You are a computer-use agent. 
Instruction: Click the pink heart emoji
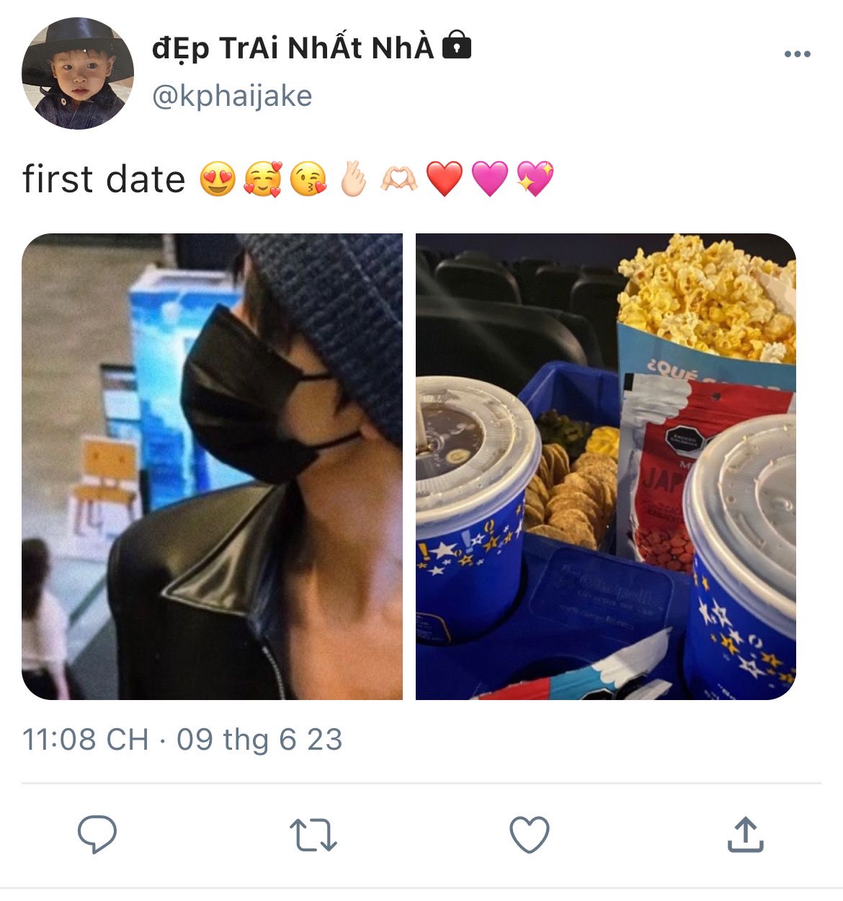[490, 179]
